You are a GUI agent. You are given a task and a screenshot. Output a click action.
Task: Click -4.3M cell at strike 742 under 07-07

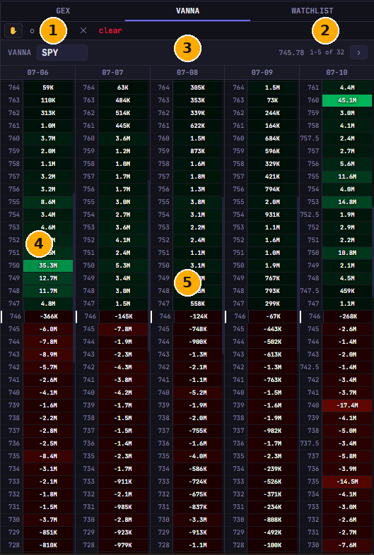point(122,367)
